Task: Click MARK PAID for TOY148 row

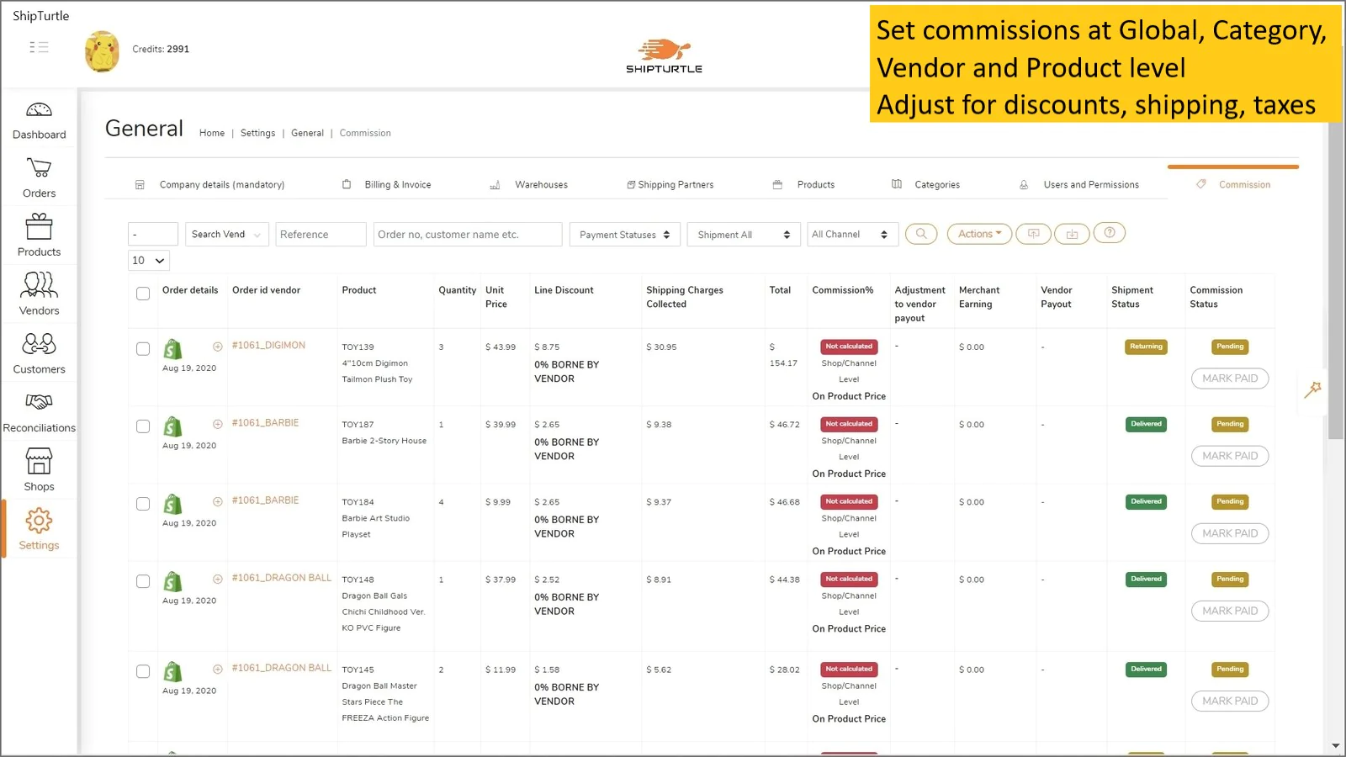Action: [1230, 611]
